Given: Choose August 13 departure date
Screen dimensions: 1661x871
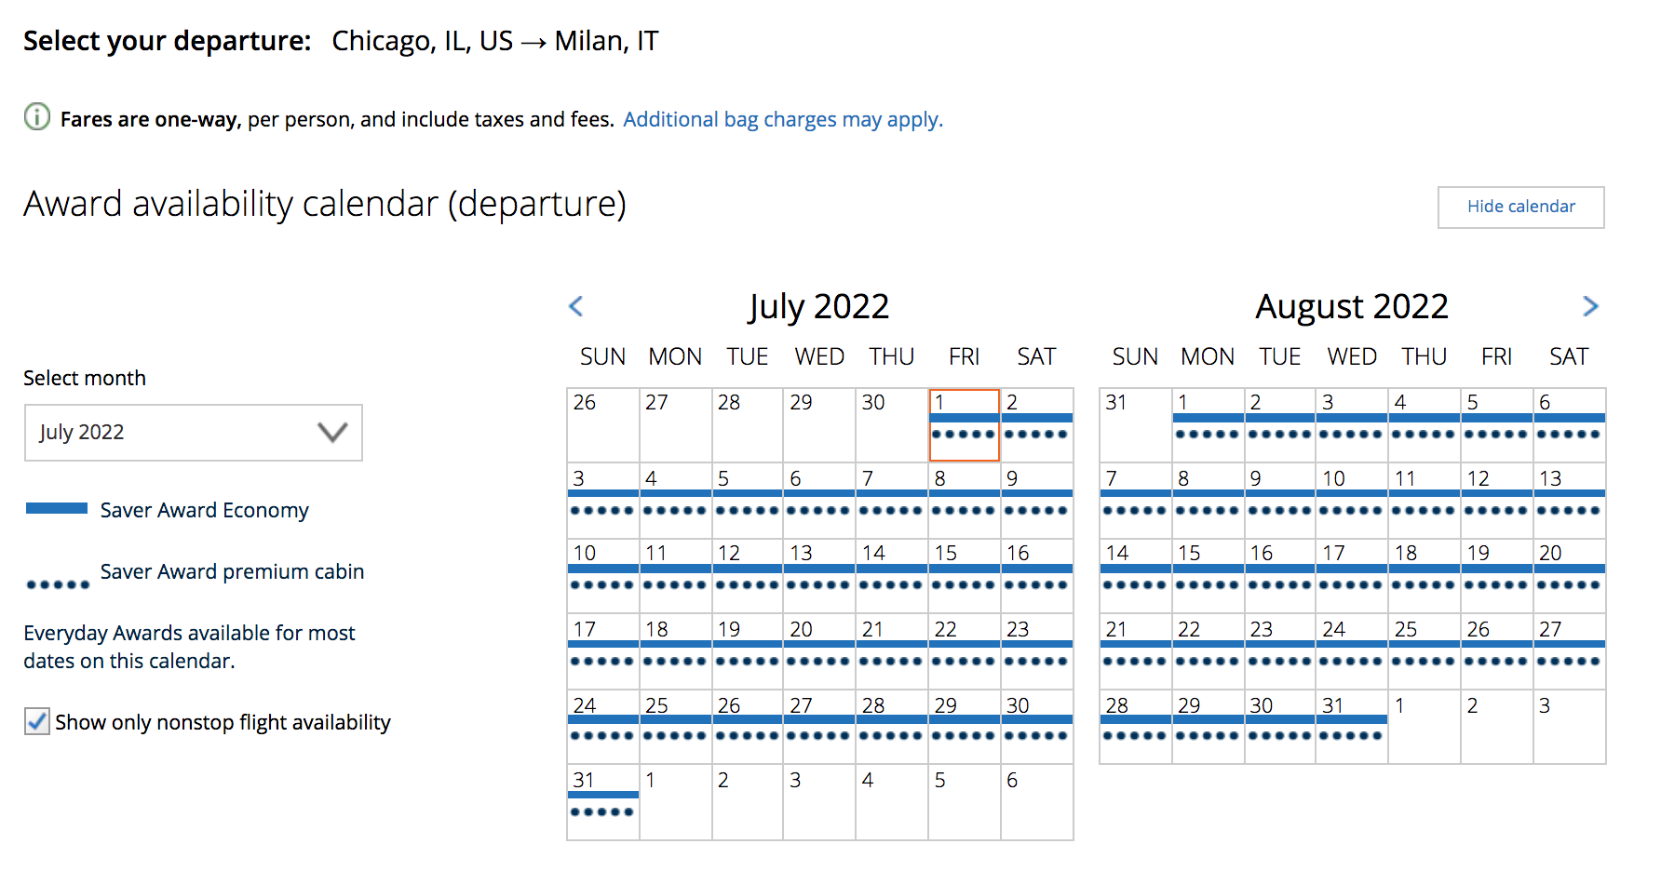Looking at the screenshot, I should tap(1570, 501).
